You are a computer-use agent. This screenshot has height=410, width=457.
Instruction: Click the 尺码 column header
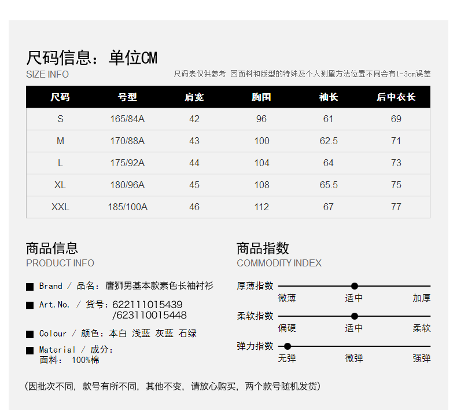point(60,97)
